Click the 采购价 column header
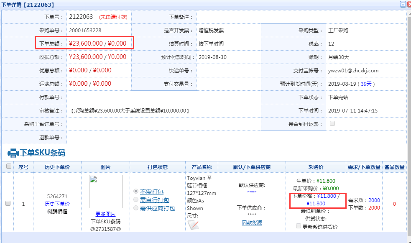Image resolution: width=411 pixels, height=243 pixels. pos(316,167)
